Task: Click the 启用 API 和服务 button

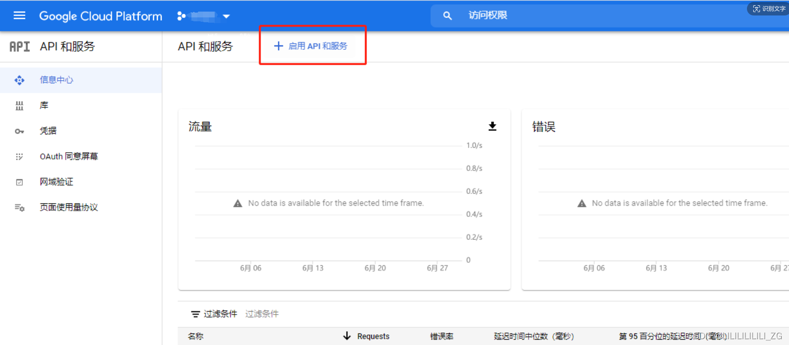Action: tap(311, 46)
